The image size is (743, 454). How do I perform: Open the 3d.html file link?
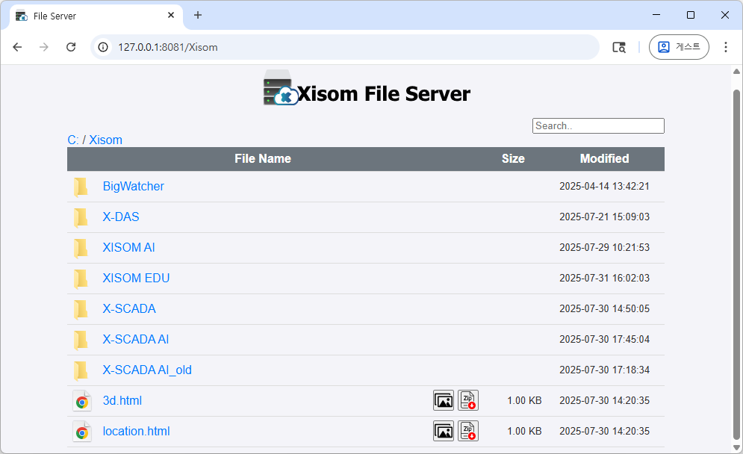coord(122,401)
